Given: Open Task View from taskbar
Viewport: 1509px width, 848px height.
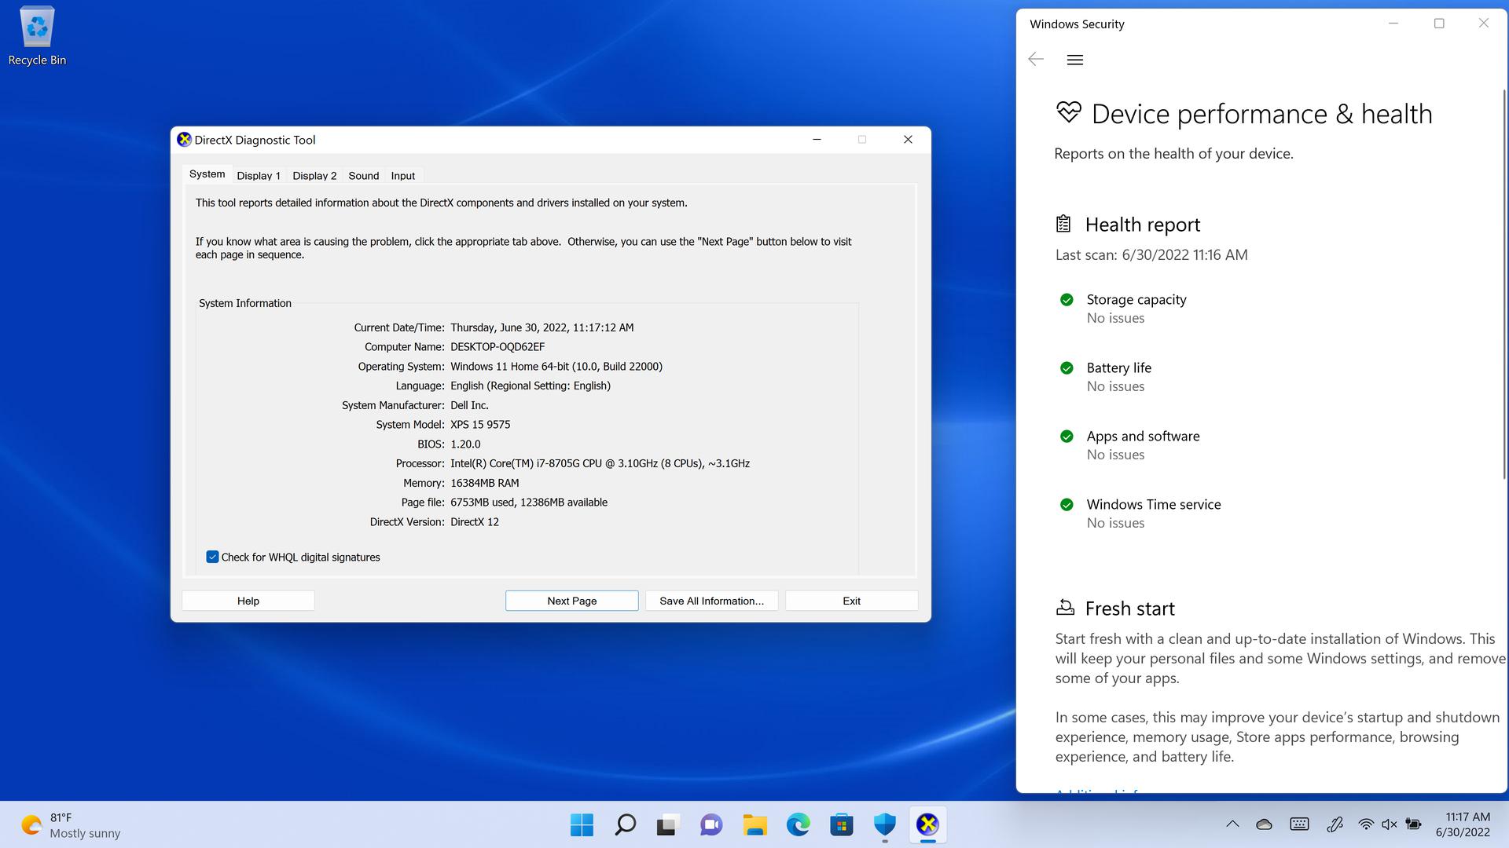Looking at the screenshot, I should (x=667, y=824).
